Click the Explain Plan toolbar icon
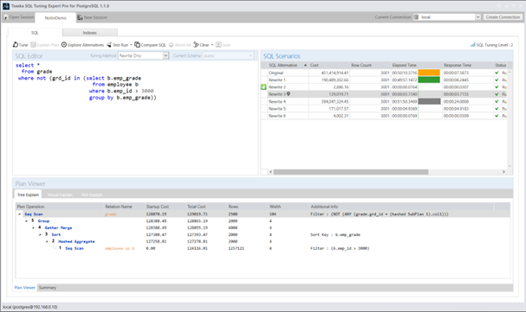Viewport: 526px width, 312px height. 33,45
